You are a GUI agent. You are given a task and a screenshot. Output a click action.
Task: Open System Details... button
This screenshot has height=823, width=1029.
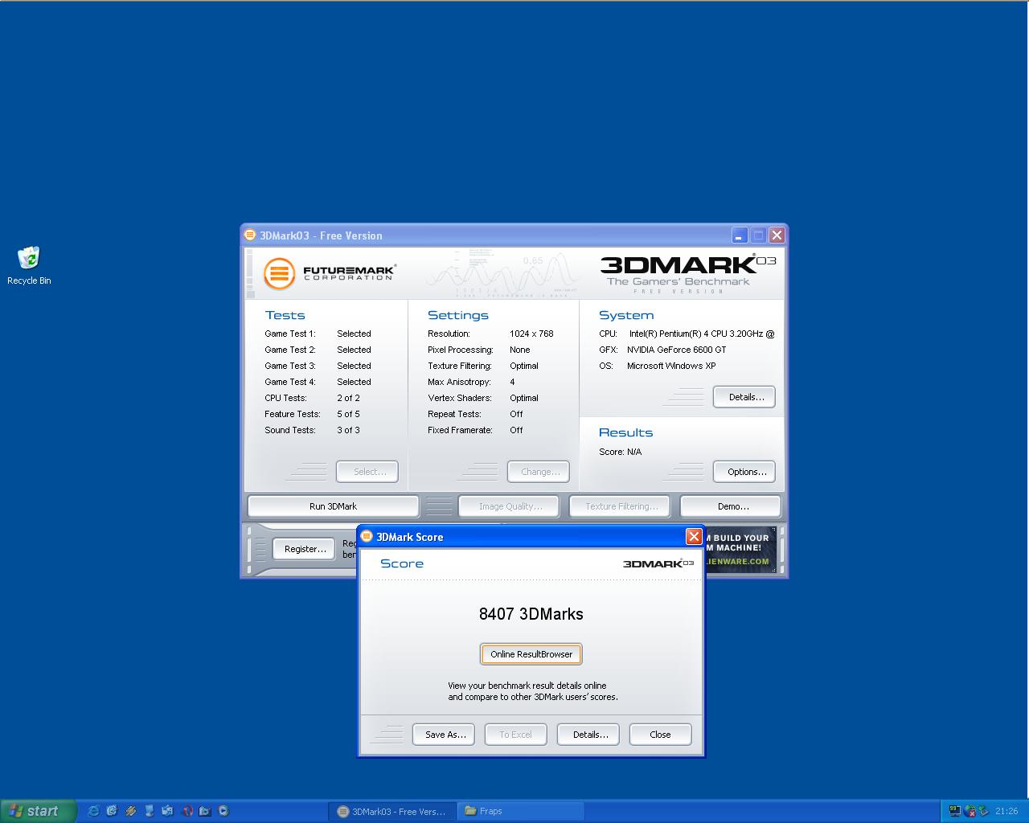(x=744, y=397)
